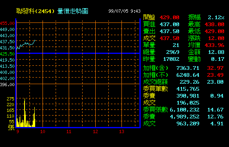Select the 賣出 ask price label

pyautogui.click(x=149, y=31)
